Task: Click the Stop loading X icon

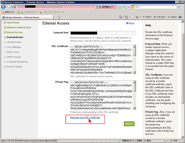Action: point(129,7)
